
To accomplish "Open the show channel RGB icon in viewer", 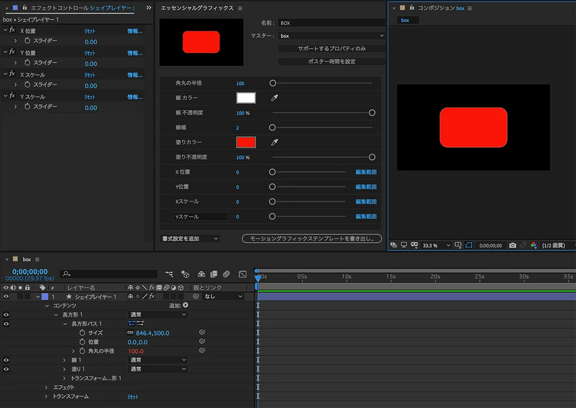I will [x=534, y=245].
